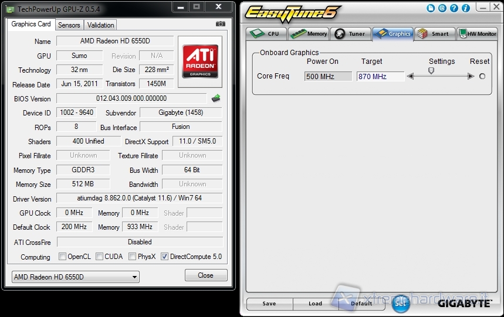Click the Target 870 MHz field

(380, 77)
